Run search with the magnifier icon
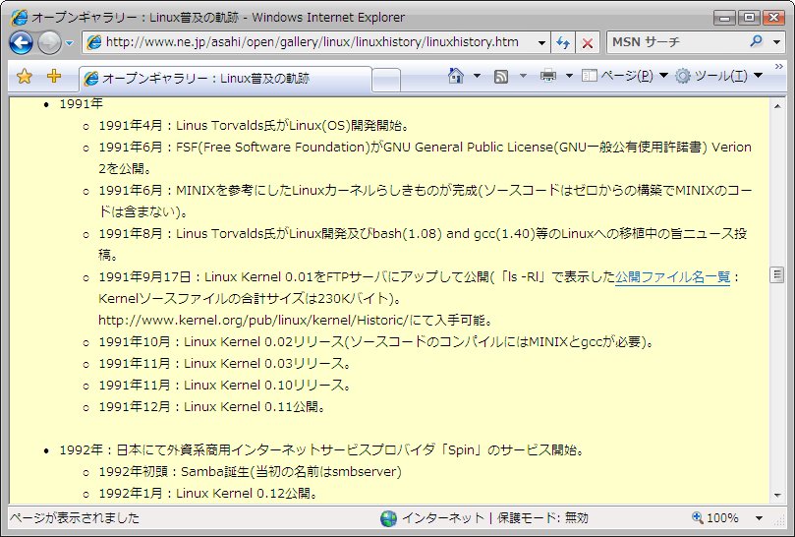795x537 pixels. 756,41
